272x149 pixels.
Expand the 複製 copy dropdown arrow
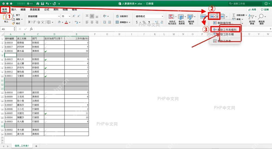click(22, 19)
